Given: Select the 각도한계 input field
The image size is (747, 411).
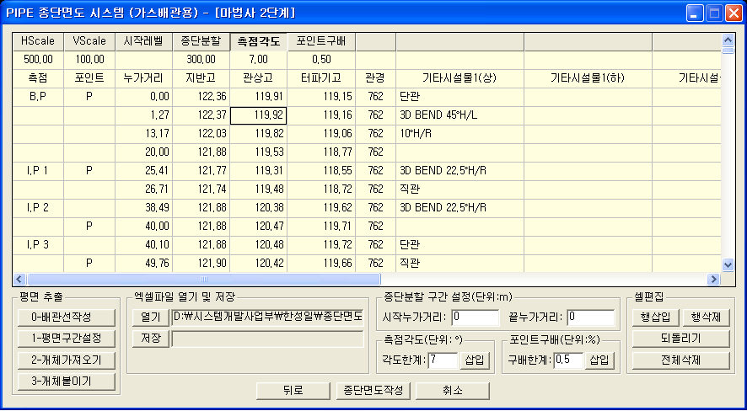Looking at the screenshot, I should pos(443,360).
